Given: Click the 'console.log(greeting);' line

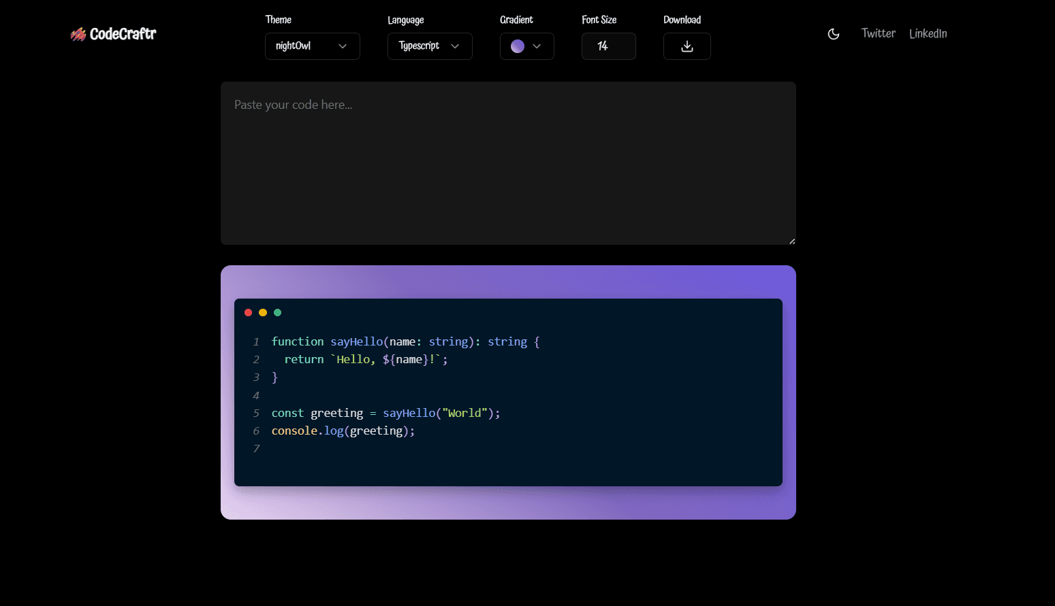Looking at the screenshot, I should [343, 431].
